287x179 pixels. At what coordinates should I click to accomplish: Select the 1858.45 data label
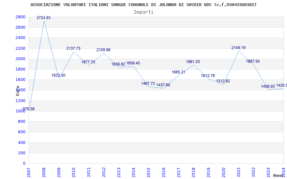click(x=133, y=63)
